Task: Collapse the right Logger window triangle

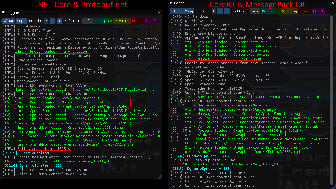Action: pos(171,3)
